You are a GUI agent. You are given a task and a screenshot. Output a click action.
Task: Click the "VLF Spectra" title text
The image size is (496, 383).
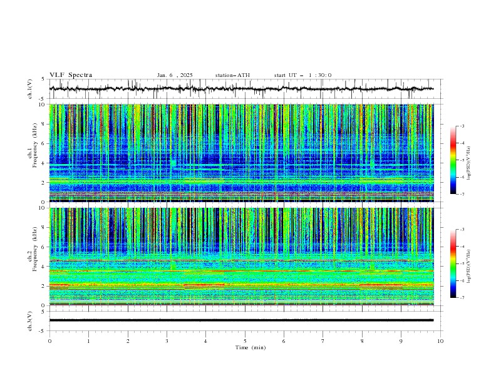click(71, 75)
